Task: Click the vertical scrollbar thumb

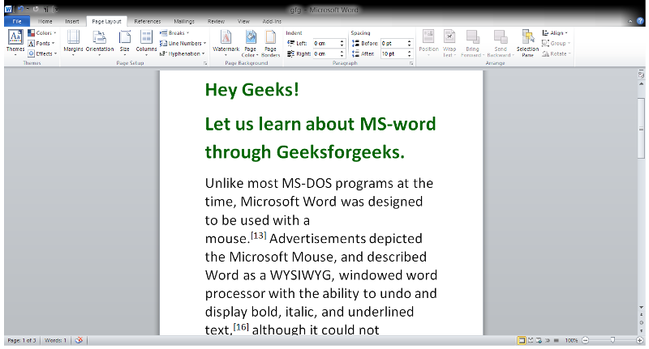Action: click(641, 129)
